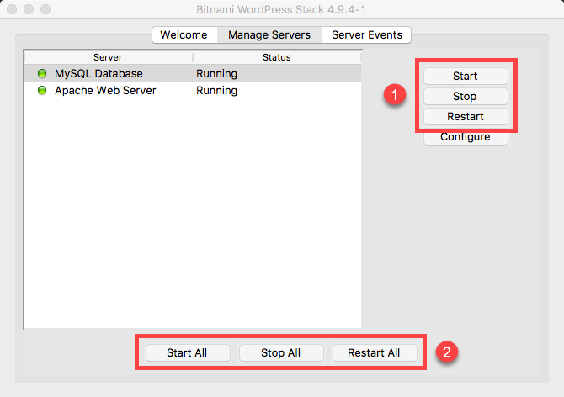
Task: Select the Apache Web Server row
Action: click(193, 90)
